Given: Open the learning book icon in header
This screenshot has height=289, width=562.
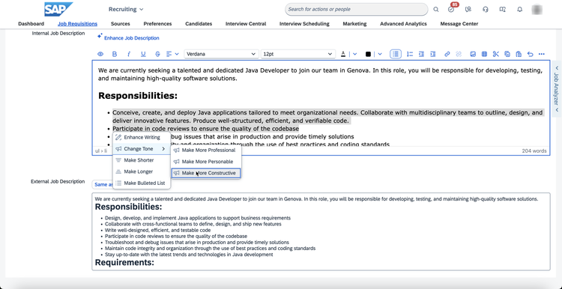Looking at the screenshot, I should point(503,9).
